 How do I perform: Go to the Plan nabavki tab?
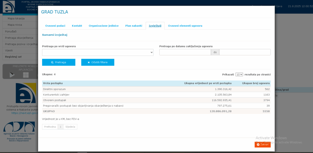134,26
